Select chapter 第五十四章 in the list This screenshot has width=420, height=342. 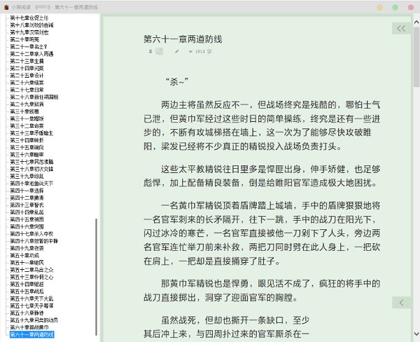(x=27, y=285)
